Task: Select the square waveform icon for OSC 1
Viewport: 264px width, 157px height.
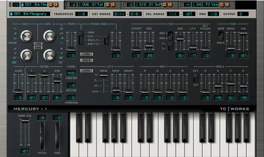Action: (15, 38)
